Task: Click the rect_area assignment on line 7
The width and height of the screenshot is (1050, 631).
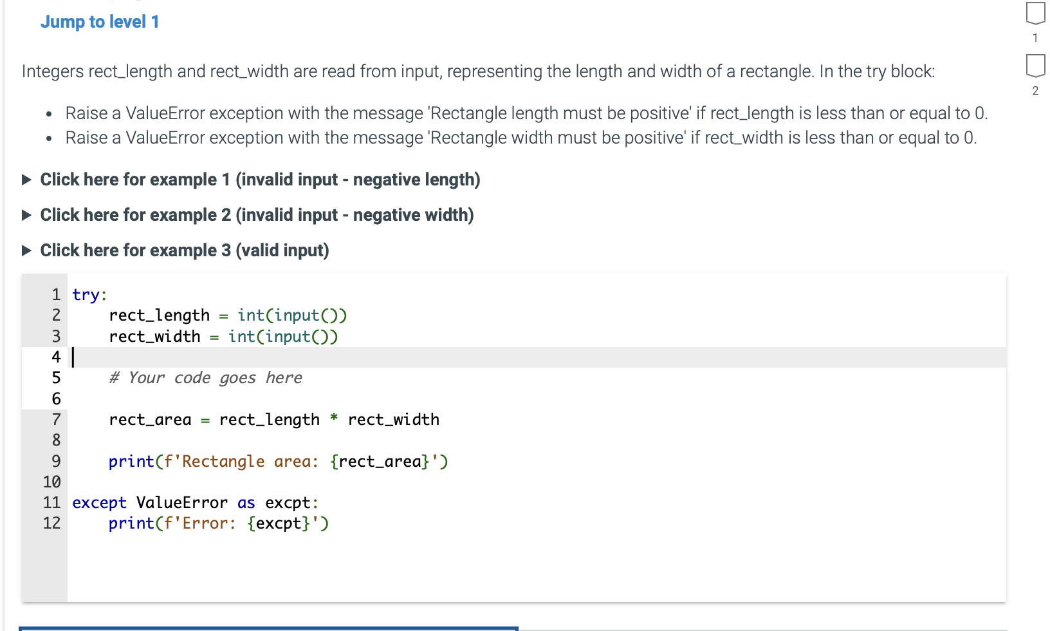Action: pos(273,419)
